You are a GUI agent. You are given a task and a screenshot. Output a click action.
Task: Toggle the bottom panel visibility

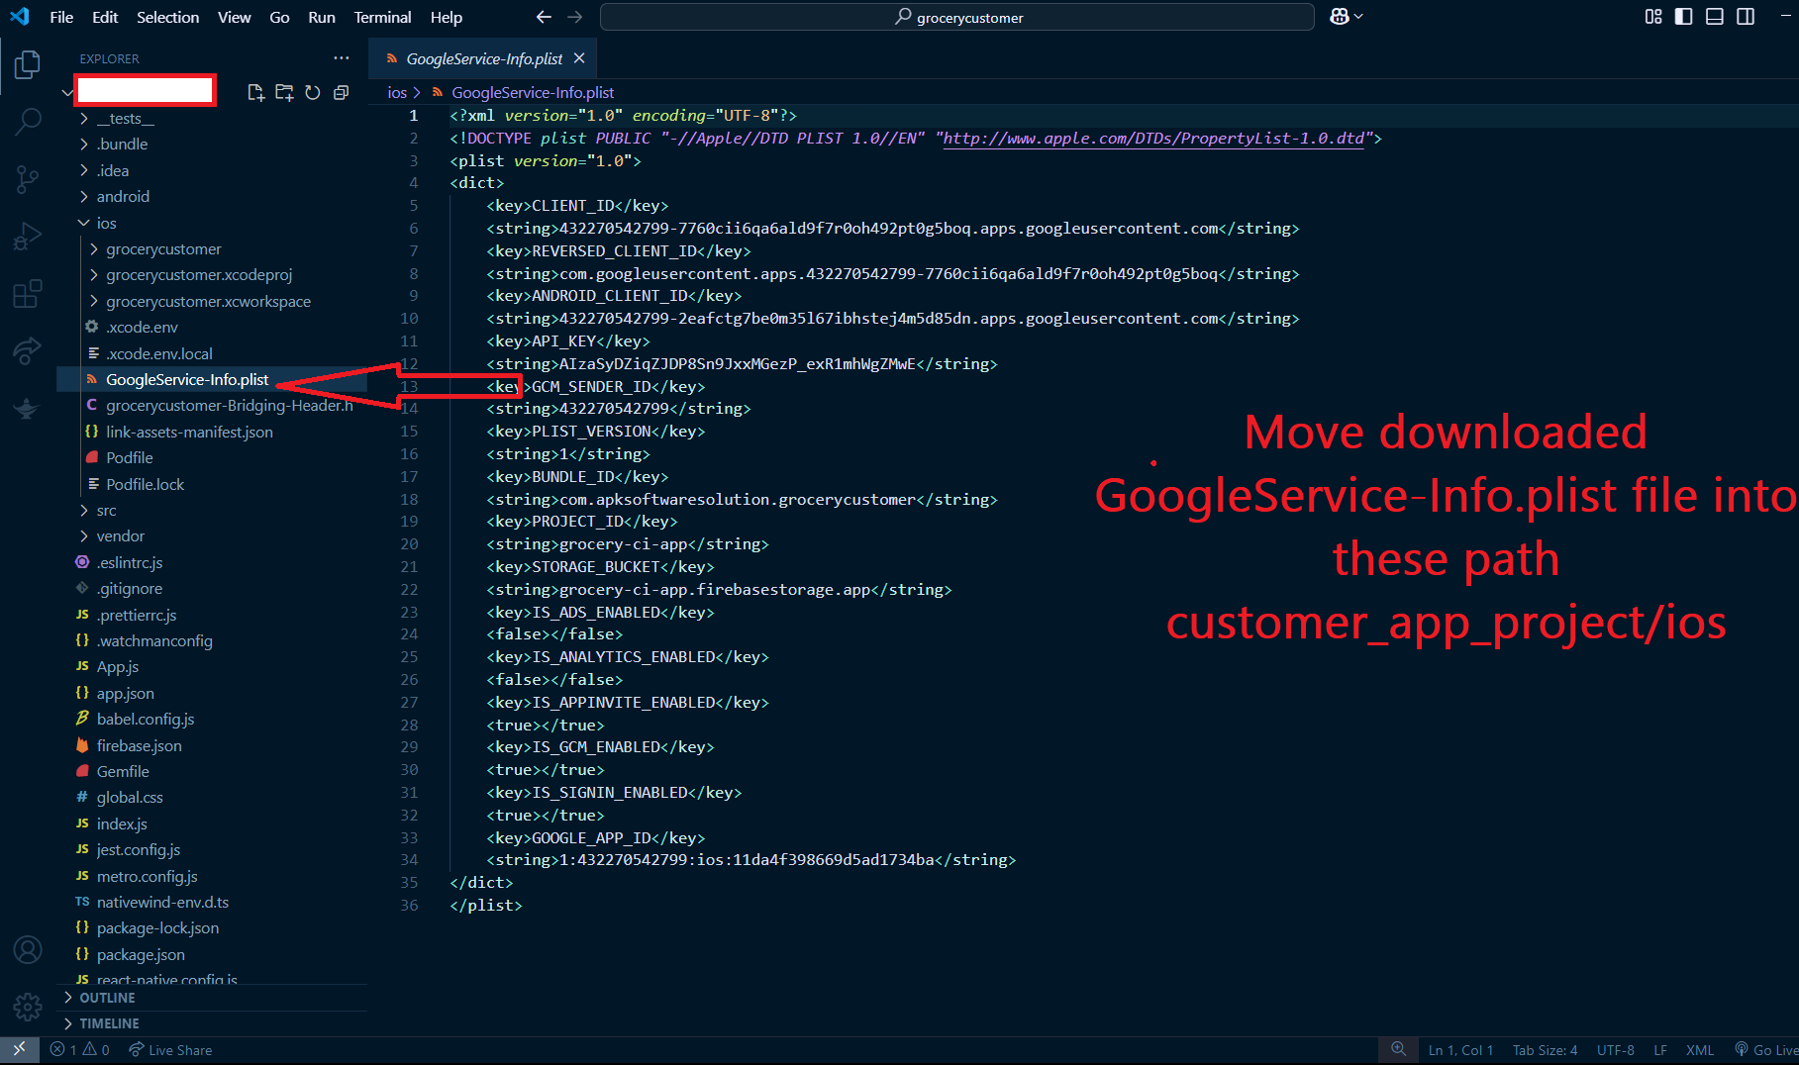click(x=1715, y=17)
